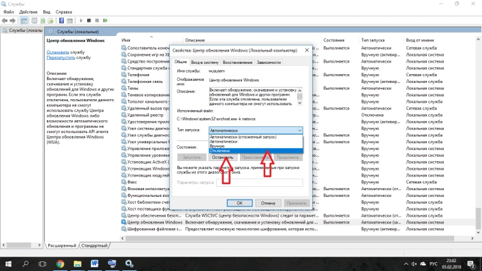Open Google Chrome from taskbar
This screenshot has height=271, width=482.
[61, 264]
